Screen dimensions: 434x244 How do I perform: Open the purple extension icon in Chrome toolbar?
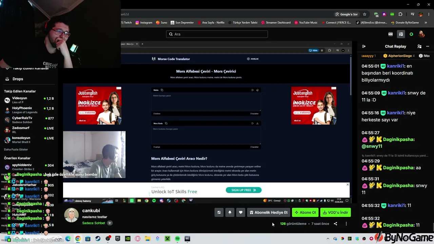coord(384,14)
